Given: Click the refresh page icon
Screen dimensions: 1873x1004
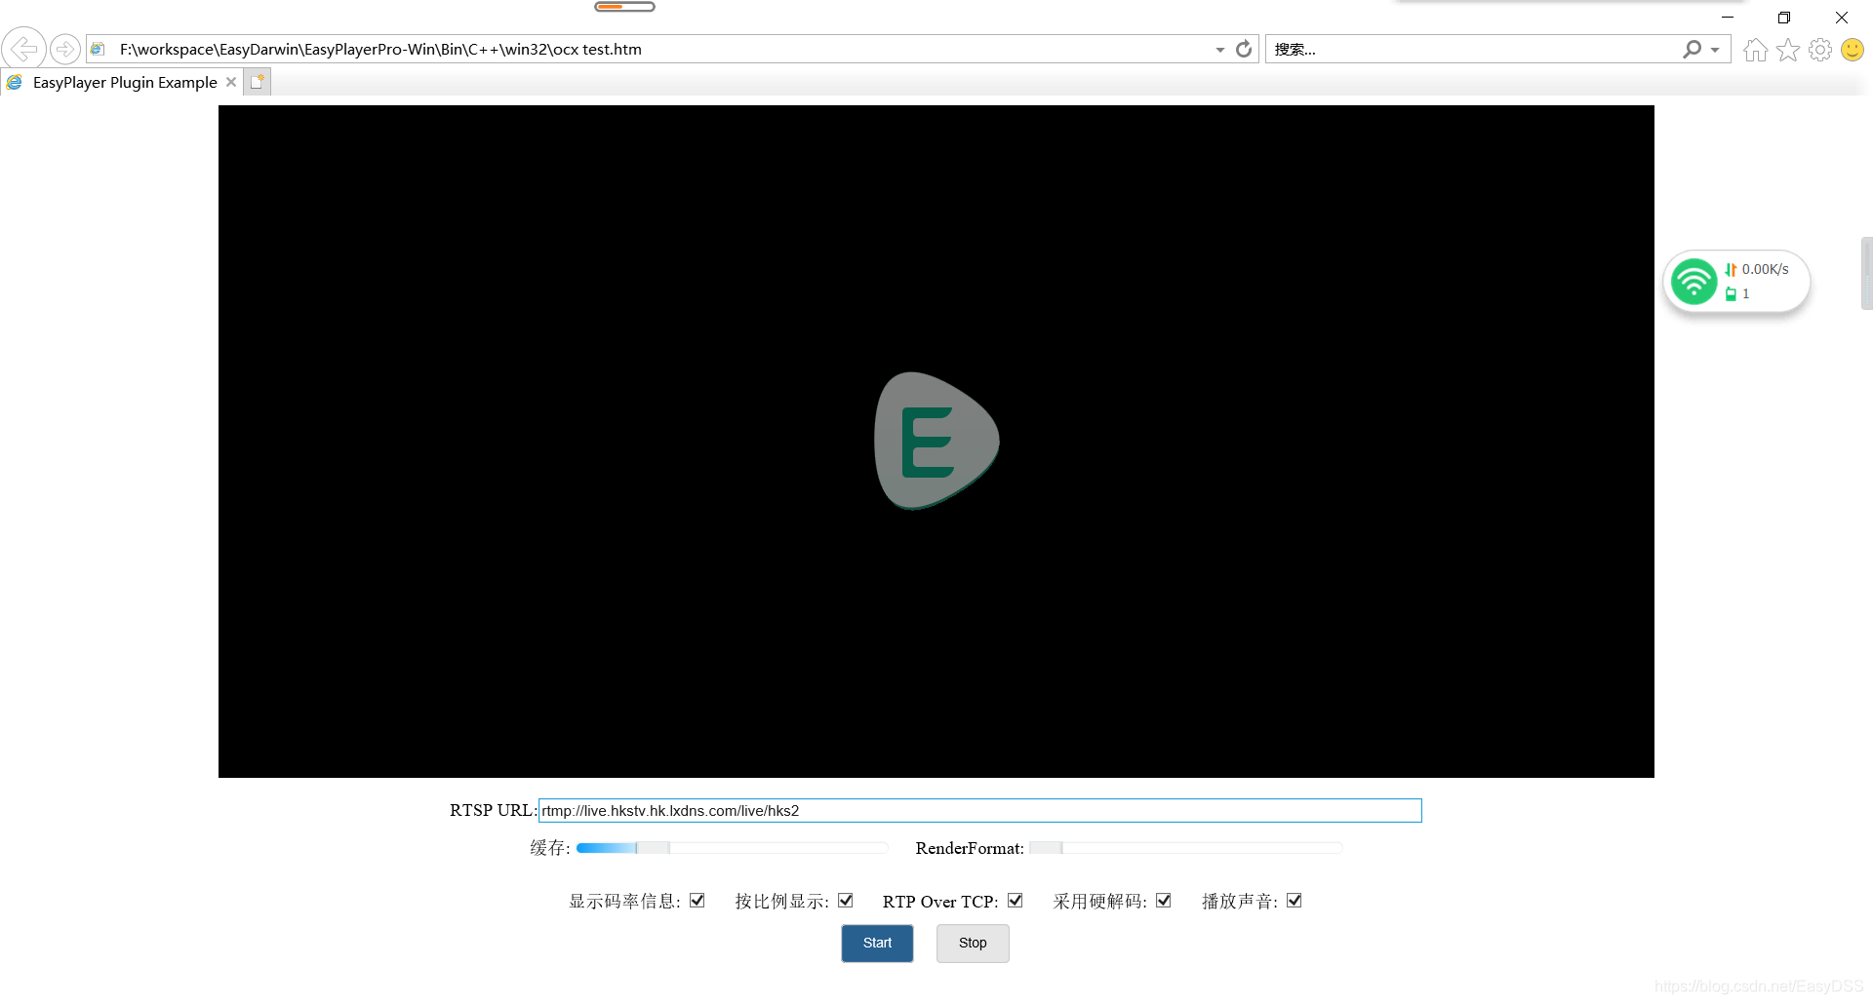Looking at the screenshot, I should 1244,49.
